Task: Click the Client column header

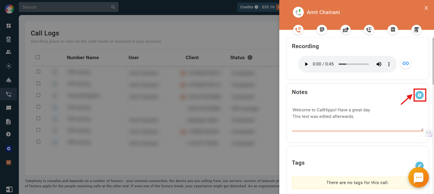Action: pyautogui.click(x=192, y=58)
